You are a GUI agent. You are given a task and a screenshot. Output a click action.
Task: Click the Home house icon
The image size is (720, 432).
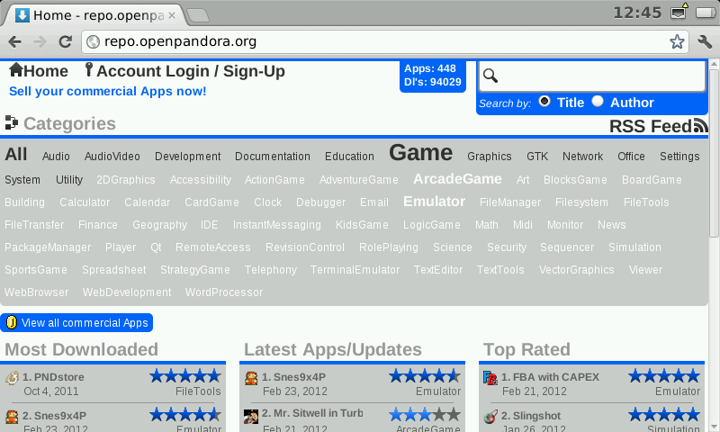point(16,70)
